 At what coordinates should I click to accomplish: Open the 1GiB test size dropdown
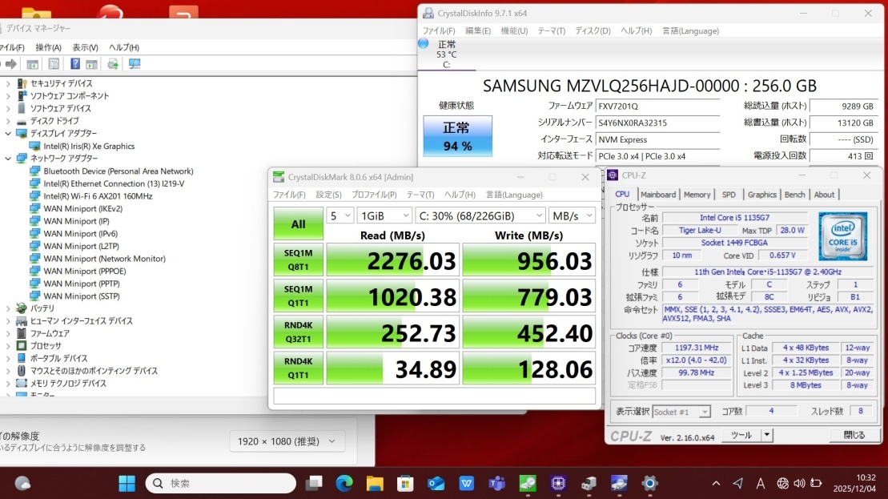tap(384, 215)
